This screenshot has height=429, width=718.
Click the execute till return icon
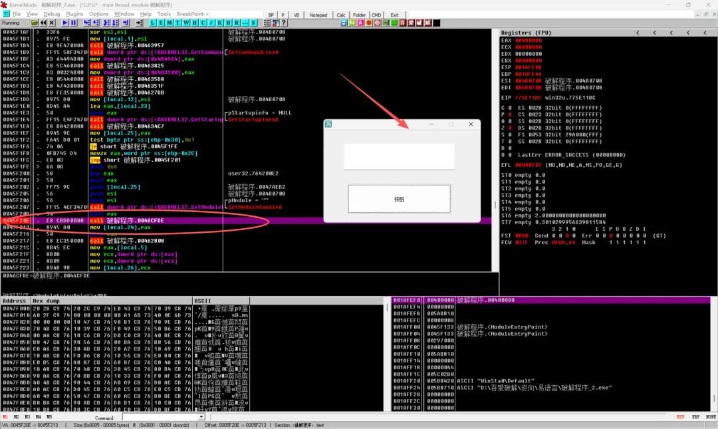click(x=126, y=23)
